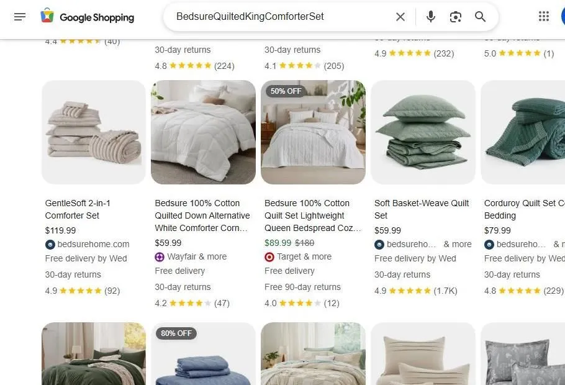Click the microphone icon for voice search

coord(430,16)
